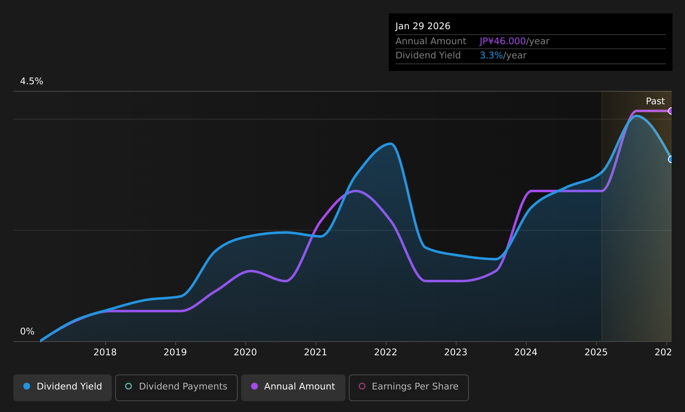The width and height of the screenshot is (685, 412).
Task: Toggle the Dividend Yield series
Action: tap(63, 387)
